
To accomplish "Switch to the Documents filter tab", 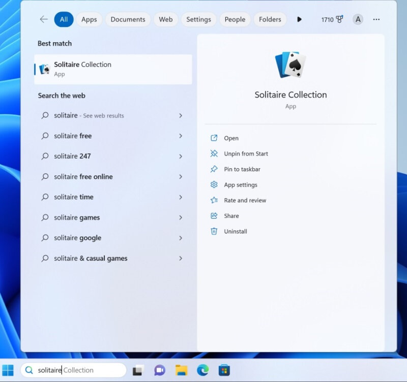I will (128, 19).
